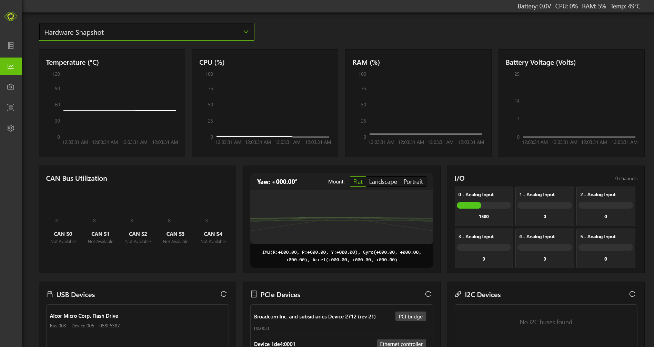Click the I2C Devices plug icon

pyautogui.click(x=458, y=294)
